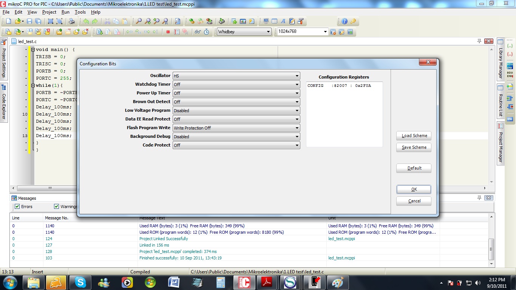Click the plain magnifier Find icon

tap(139, 22)
